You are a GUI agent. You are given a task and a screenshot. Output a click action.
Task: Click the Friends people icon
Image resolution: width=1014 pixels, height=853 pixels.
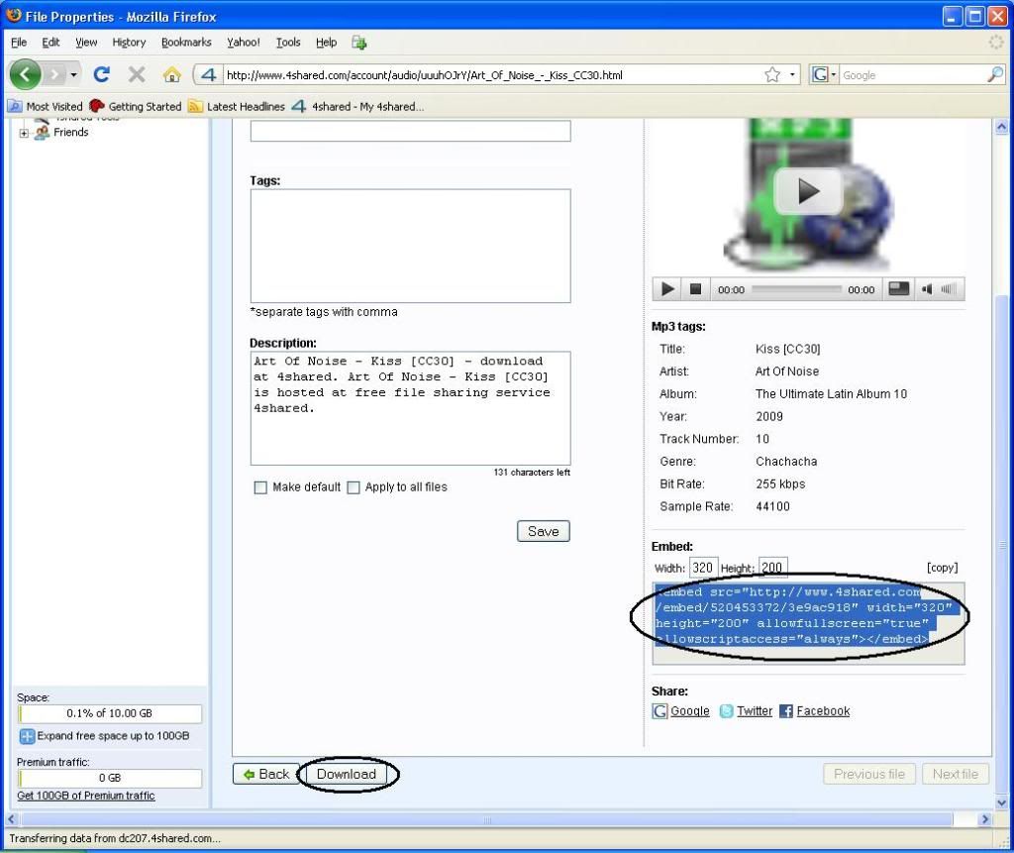(x=42, y=133)
